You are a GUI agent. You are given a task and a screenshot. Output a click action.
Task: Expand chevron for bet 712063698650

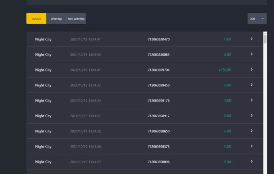tap(251, 131)
